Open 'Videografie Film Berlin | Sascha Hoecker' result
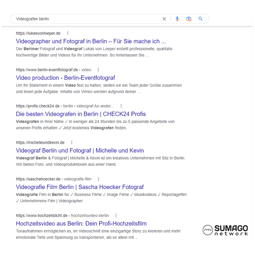The image size is (255, 255). tap(80, 187)
